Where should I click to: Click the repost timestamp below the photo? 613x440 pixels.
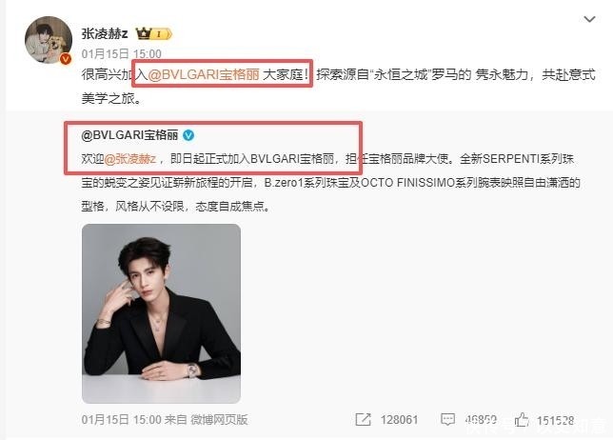(121, 420)
